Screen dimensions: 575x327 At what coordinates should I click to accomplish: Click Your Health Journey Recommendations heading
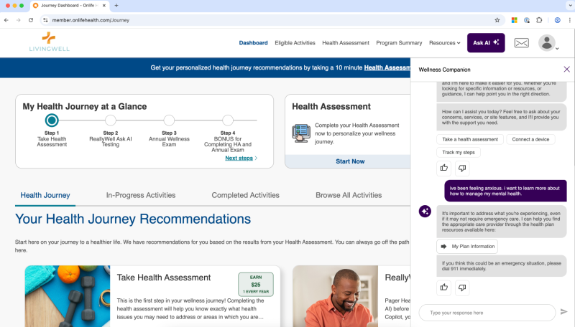133,219
